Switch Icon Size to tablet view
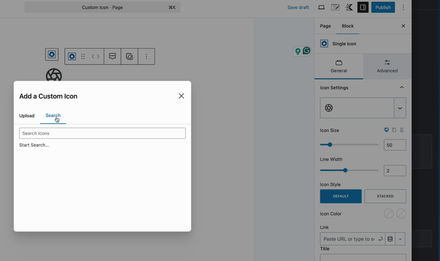This screenshot has width=440, height=261. (394, 130)
